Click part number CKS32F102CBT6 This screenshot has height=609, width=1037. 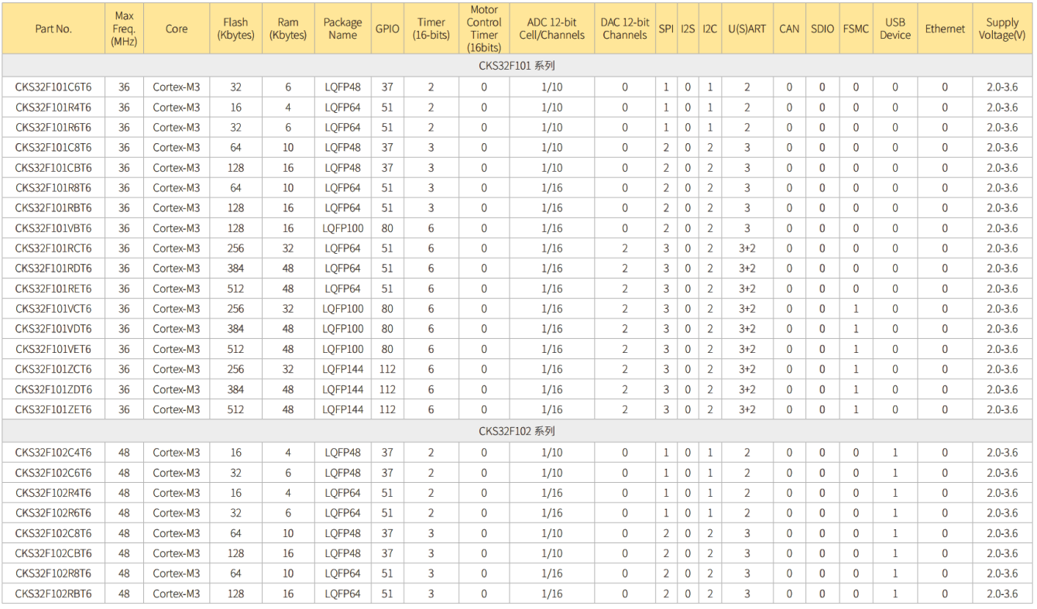53,553
